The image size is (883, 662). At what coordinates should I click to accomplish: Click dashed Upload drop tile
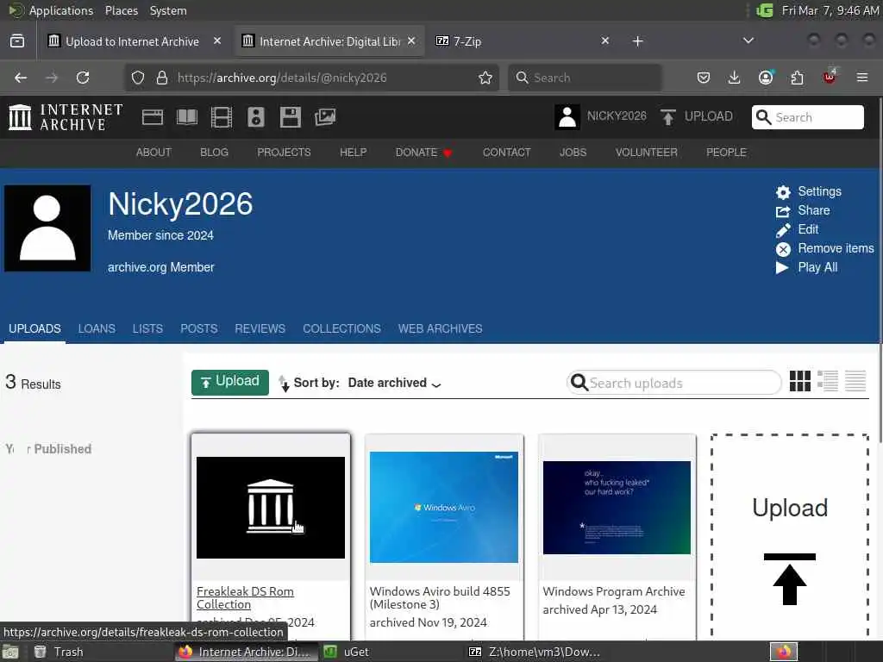click(x=790, y=536)
